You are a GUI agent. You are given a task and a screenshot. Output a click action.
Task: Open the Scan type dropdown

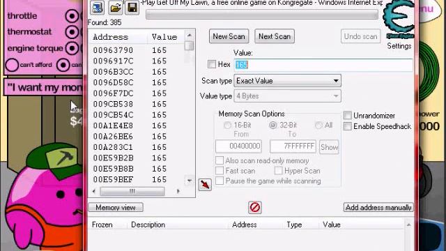[287, 81]
